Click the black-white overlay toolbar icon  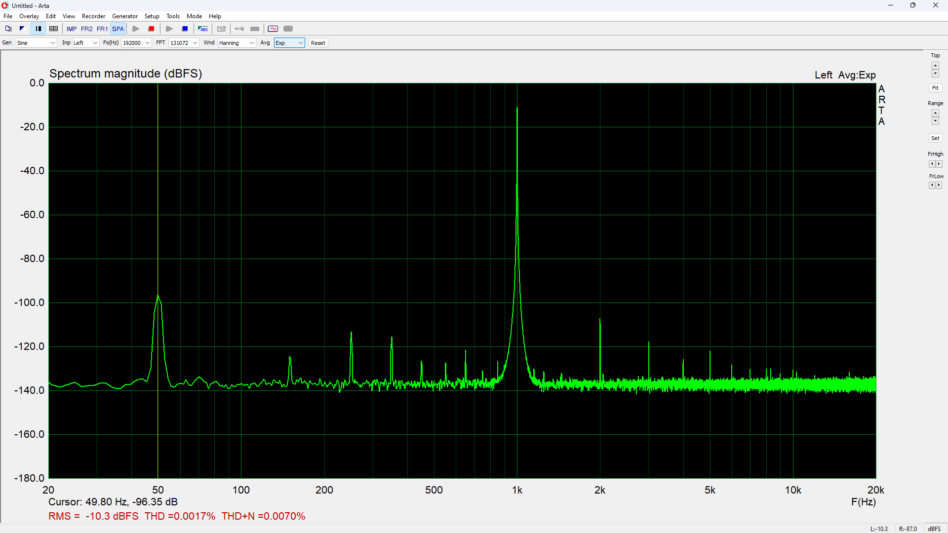[x=22, y=29]
